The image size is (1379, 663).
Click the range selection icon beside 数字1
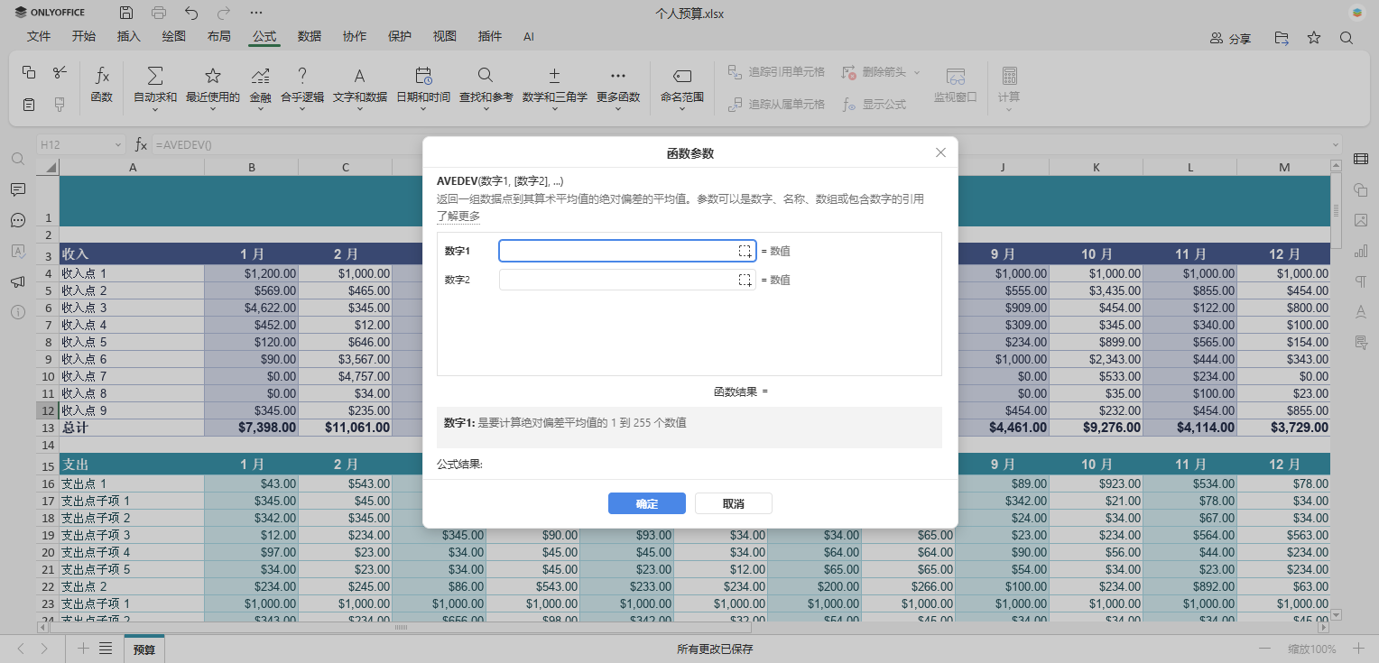pos(745,250)
